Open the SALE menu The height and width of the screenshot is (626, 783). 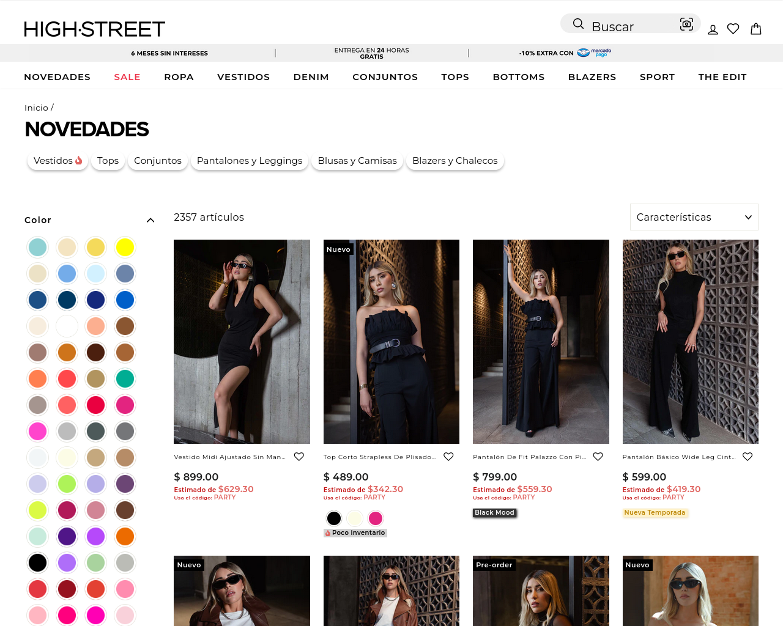click(x=127, y=77)
